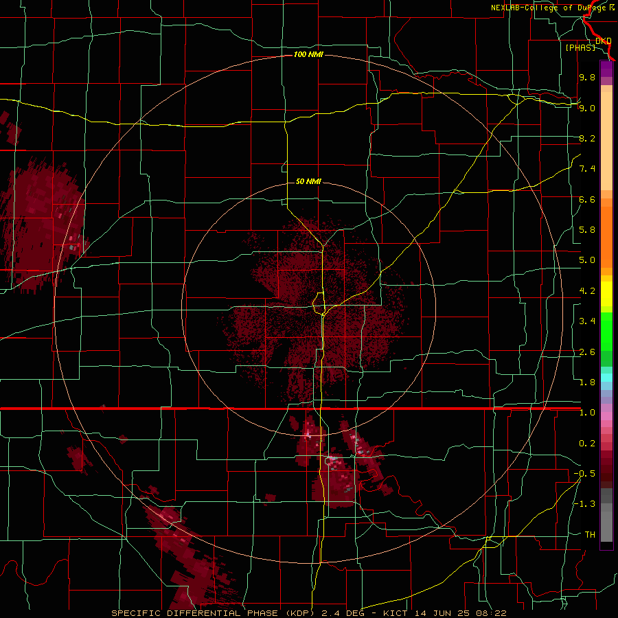Select the -0.5 value on the legend scale
618x618 pixels.
[584, 474]
